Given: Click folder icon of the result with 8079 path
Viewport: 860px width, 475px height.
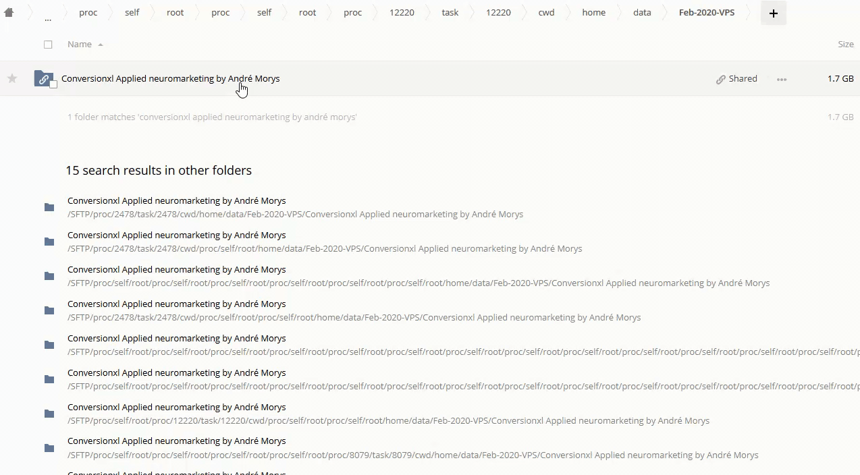Looking at the screenshot, I should [x=49, y=448].
